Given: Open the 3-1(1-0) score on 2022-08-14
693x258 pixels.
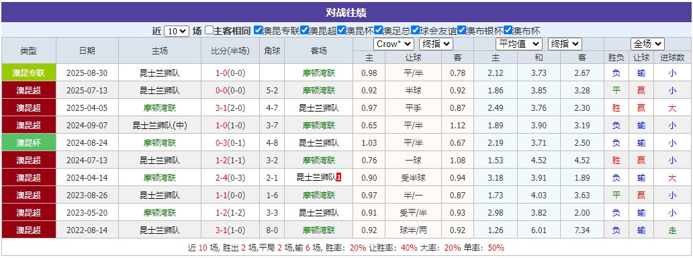Looking at the screenshot, I should (230, 230).
